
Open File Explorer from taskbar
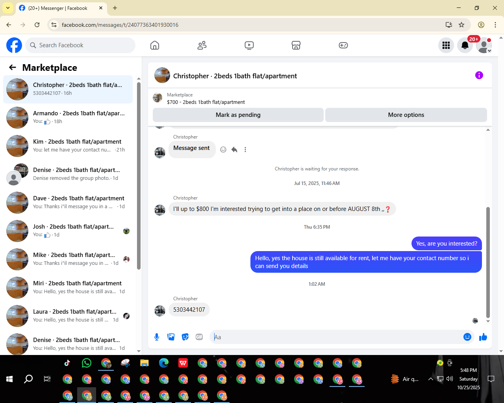145,363
